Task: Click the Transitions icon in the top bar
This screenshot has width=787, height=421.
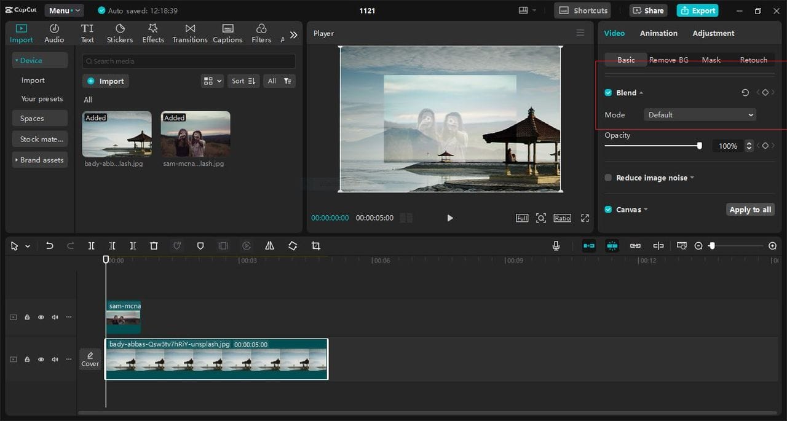Action: [189, 32]
